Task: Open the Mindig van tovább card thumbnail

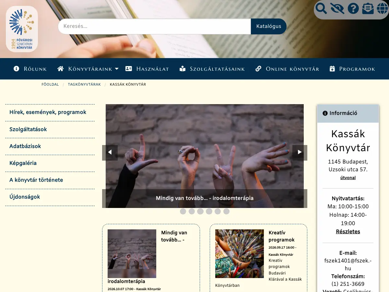Action: 132,254
